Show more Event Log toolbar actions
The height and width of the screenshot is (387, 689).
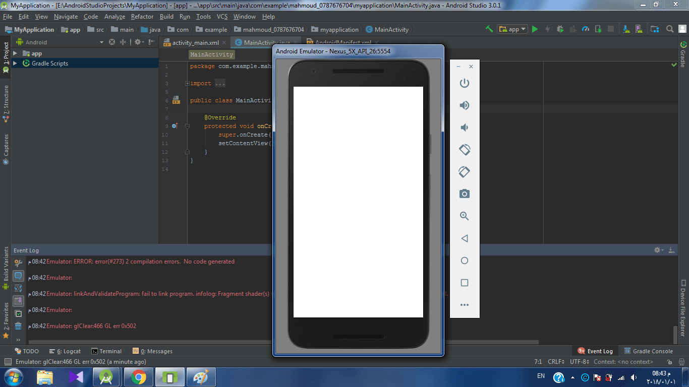(x=18, y=340)
